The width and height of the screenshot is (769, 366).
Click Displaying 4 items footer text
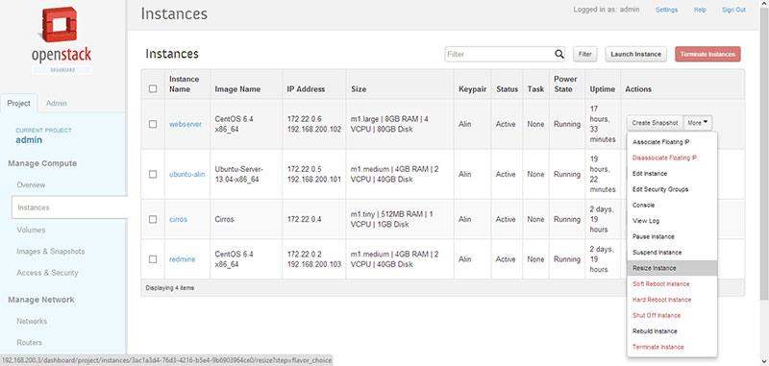pyautogui.click(x=170, y=288)
